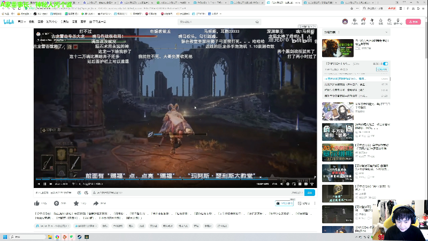This screenshot has height=241, width=428.
Task: Click the video progress bar
Action: [x=175, y=179]
